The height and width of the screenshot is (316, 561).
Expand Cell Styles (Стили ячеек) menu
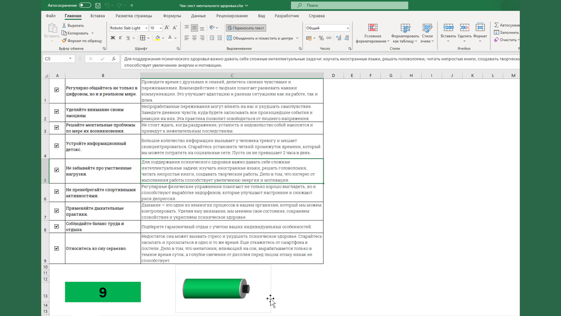(x=427, y=34)
